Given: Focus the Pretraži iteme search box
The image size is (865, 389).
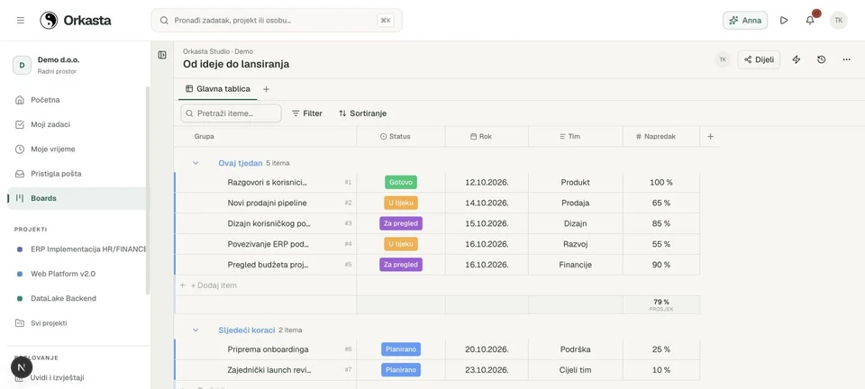Looking at the screenshot, I should coord(232,113).
